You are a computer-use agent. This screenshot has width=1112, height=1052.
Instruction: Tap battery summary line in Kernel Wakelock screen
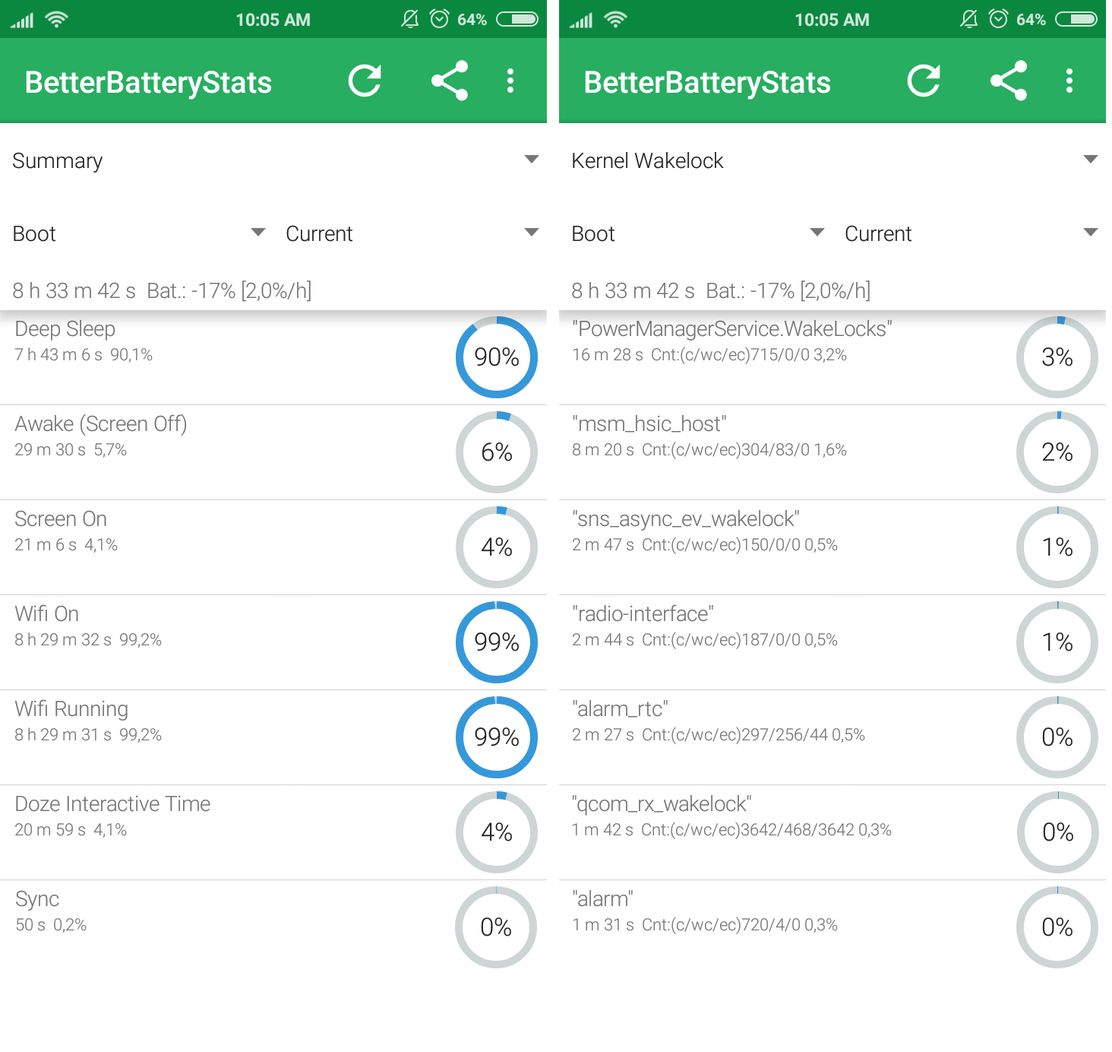tap(721, 290)
